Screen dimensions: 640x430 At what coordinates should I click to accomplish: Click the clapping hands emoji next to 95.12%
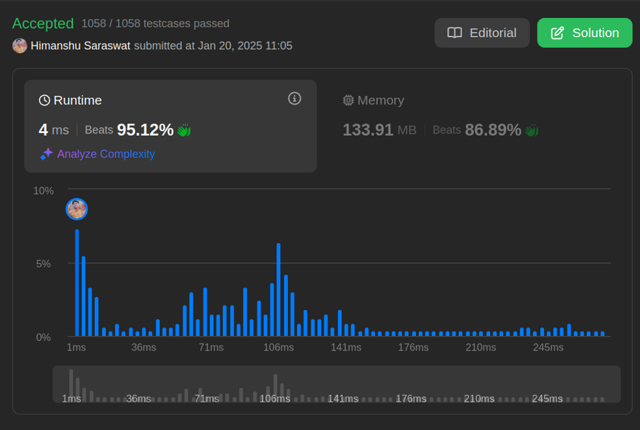tap(184, 129)
